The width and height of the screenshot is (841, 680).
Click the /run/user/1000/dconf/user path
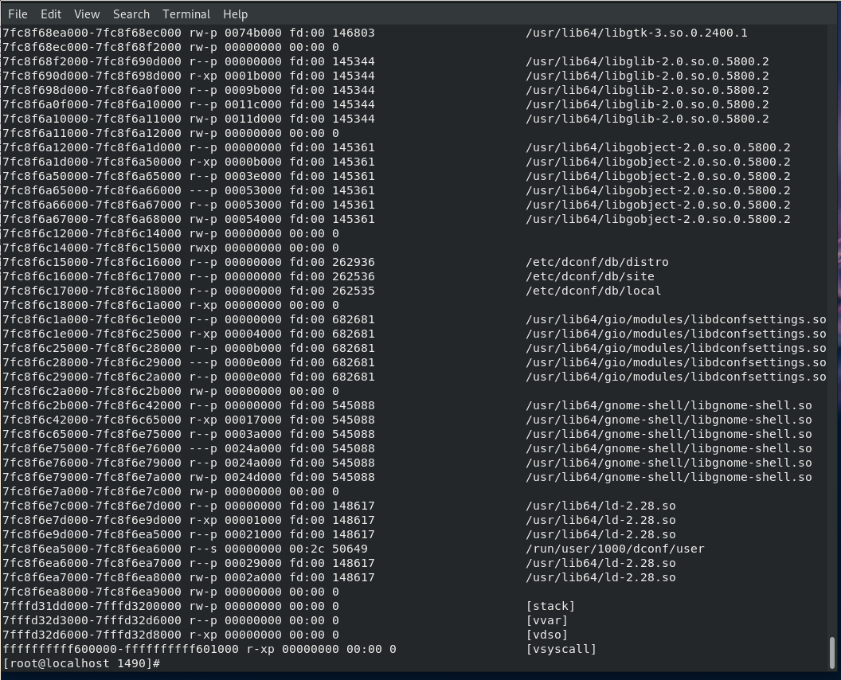point(615,549)
